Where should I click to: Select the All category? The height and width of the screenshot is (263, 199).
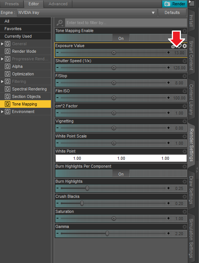pos(26,21)
